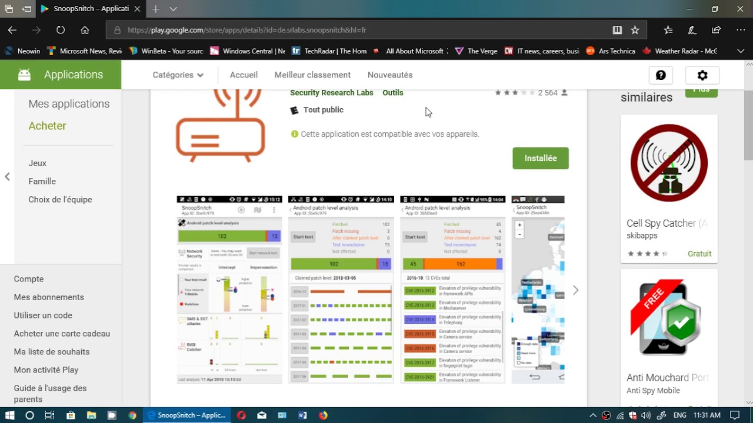Open Mes applications in sidebar
Image resolution: width=753 pixels, height=423 pixels.
click(69, 104)
